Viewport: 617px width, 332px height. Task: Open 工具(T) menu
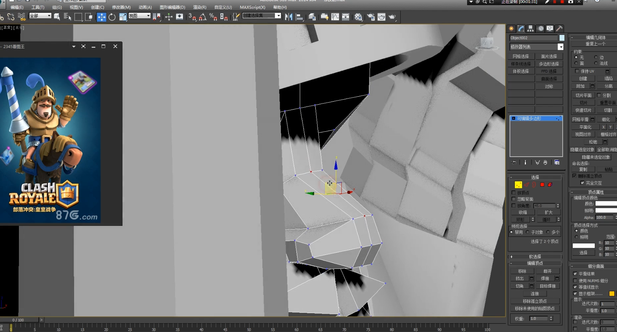coord(38,7)
